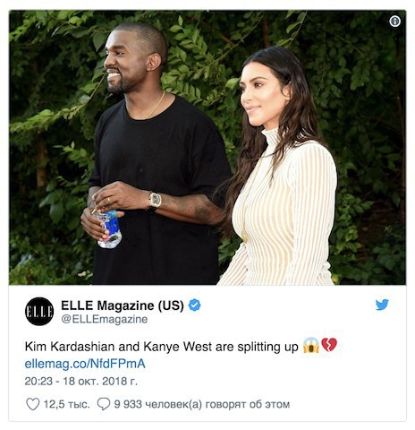Screen dimensions: 415x430
Task: Click the blue verified badge
Action: click(194, 305)
